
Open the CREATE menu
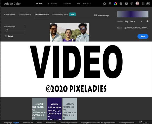point(39,4)
